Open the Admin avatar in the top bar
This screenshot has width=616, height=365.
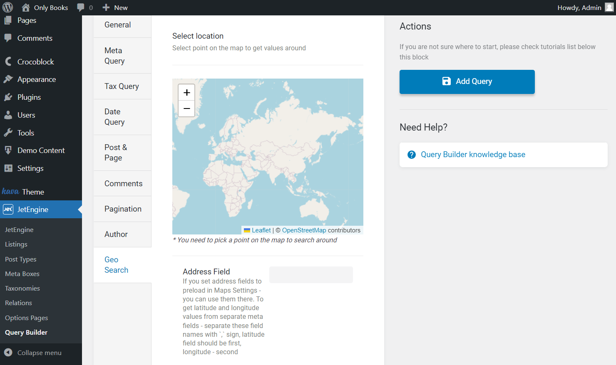coord(609,7)
